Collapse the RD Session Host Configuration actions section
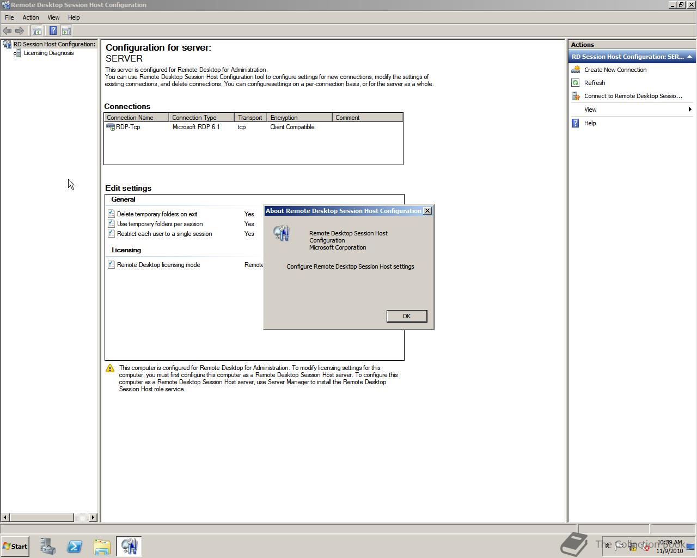Screen dimensions: 697x558 coord(690,57)
